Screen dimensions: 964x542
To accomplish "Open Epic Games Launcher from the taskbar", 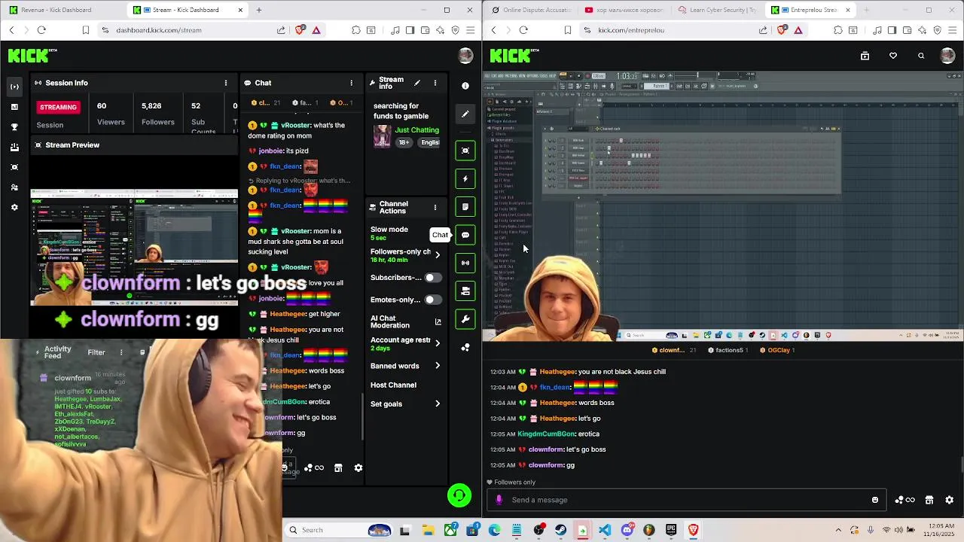I will [671, 530].
